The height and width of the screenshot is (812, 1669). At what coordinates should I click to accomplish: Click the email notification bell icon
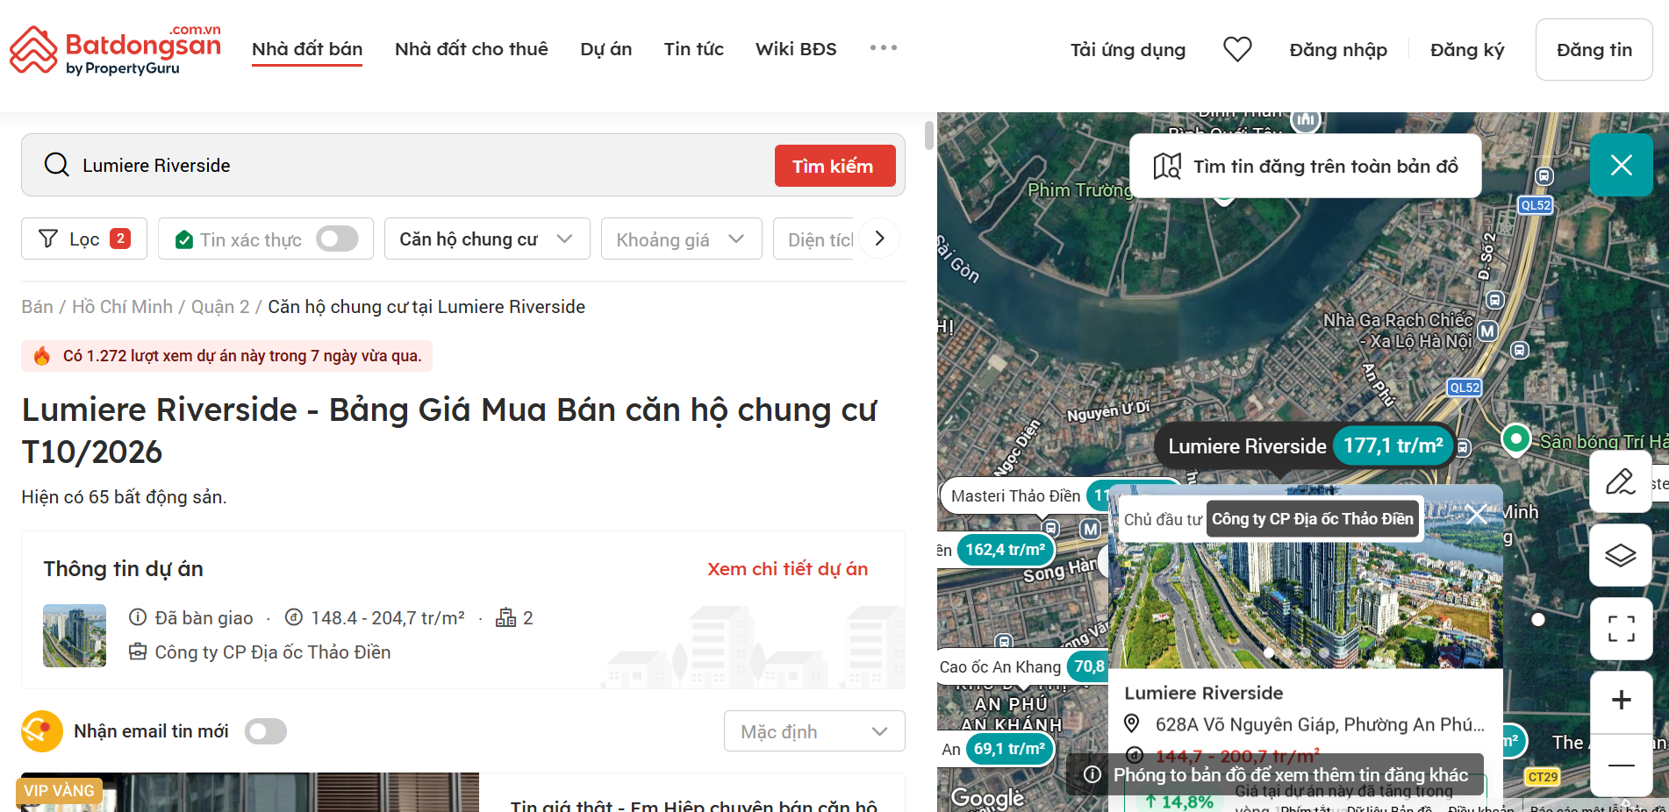pyautogui.click(x=42, y=731)
